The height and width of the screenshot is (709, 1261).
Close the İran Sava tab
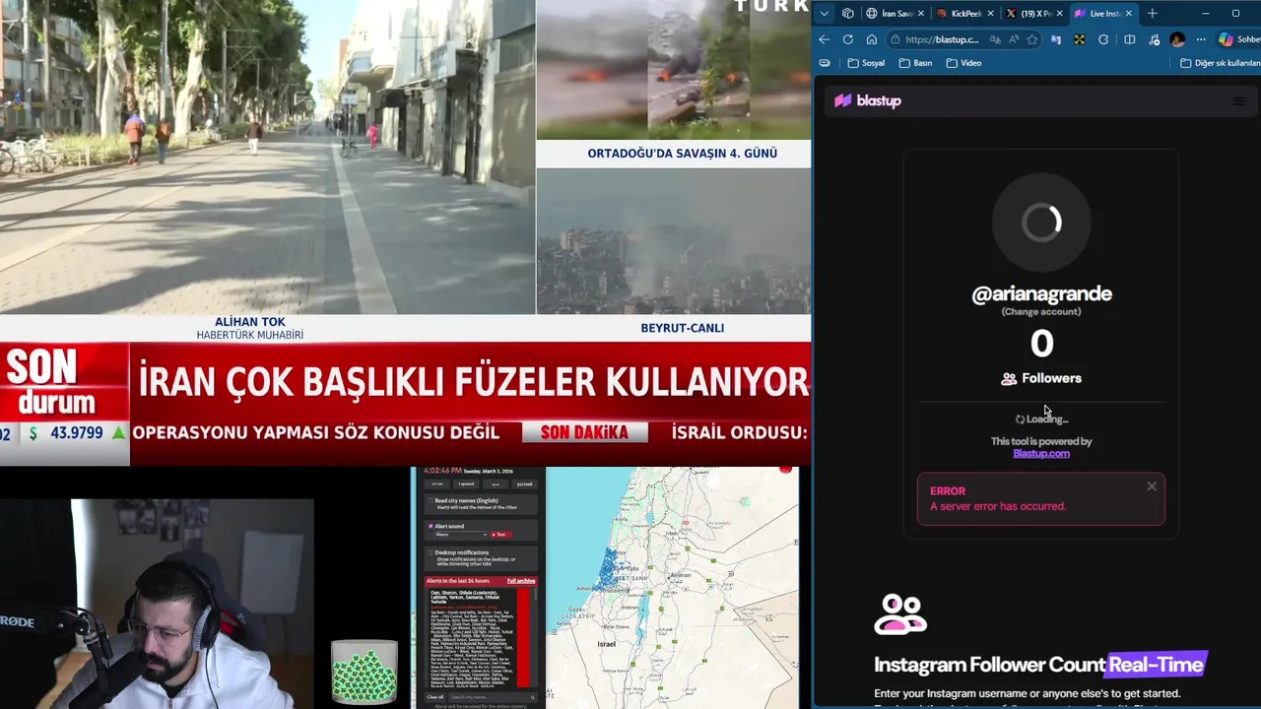pos(921,13)
